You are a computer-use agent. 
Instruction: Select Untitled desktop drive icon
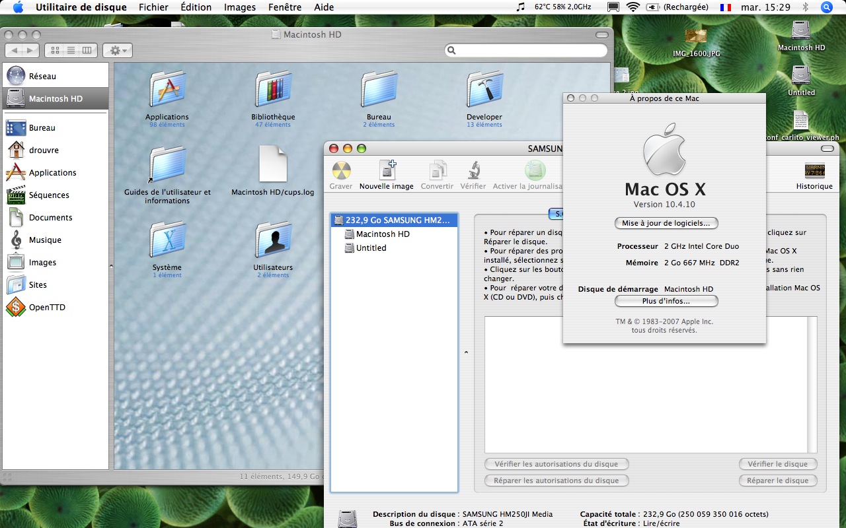(801, 75)
